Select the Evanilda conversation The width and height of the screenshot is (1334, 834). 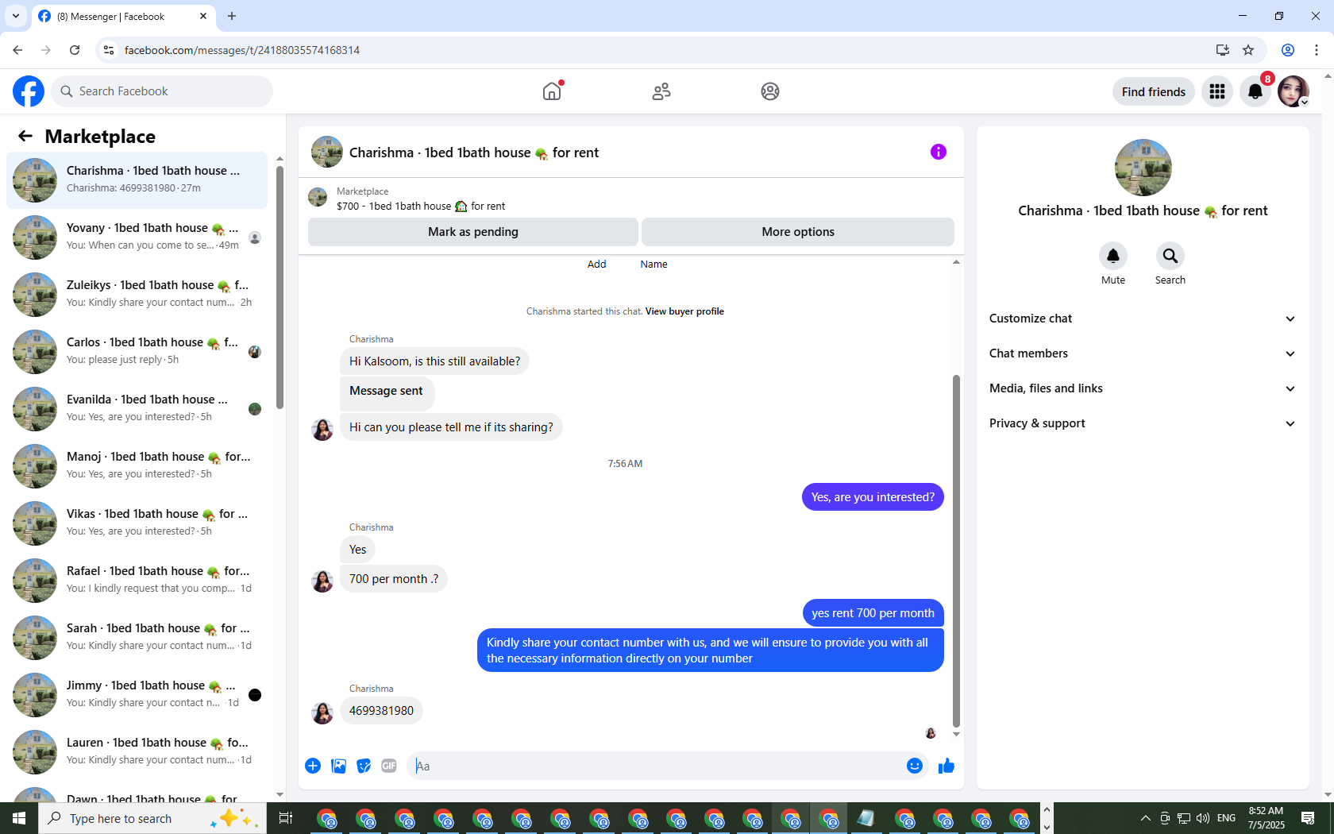point(137,409)
